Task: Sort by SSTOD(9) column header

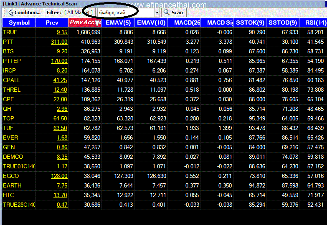Action: [283, 22]
